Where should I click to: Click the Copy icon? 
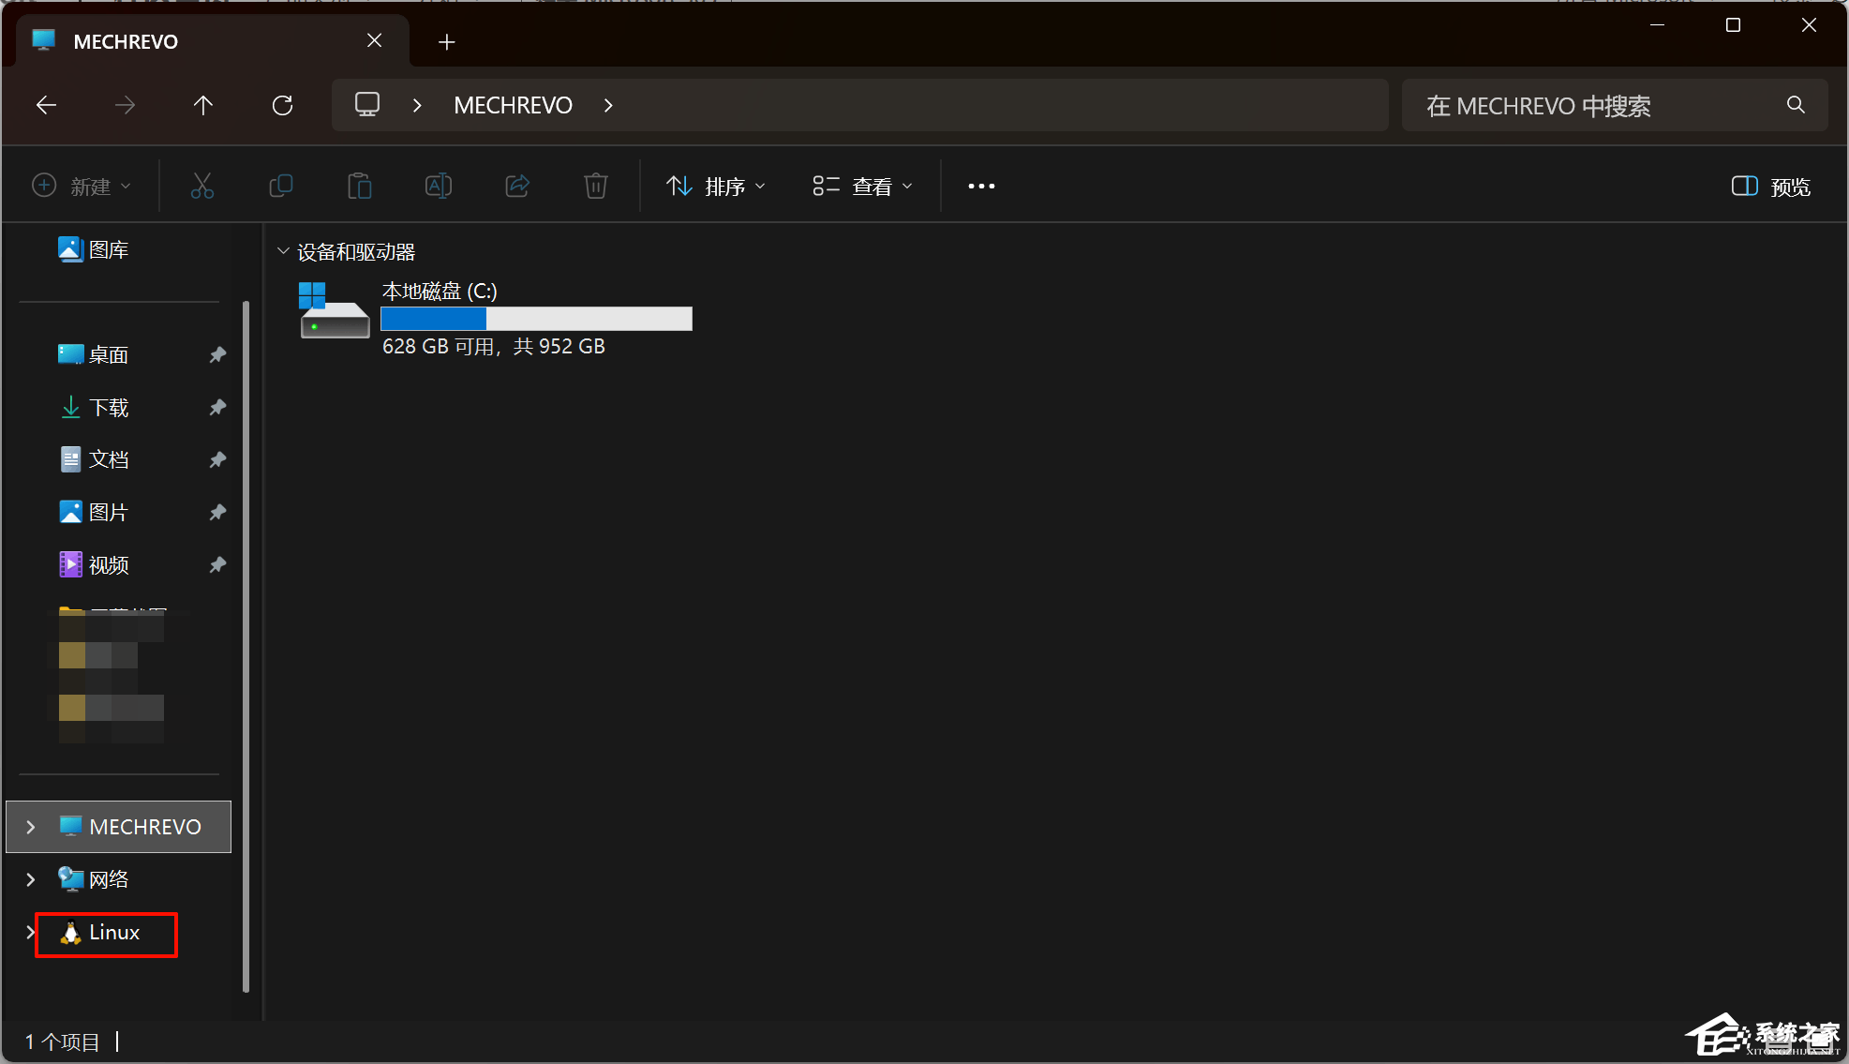coord(281,186)
